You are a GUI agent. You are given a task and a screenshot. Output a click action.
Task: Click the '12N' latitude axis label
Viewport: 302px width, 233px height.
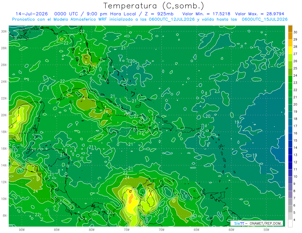pyautogui.click(x=4, y=182)
